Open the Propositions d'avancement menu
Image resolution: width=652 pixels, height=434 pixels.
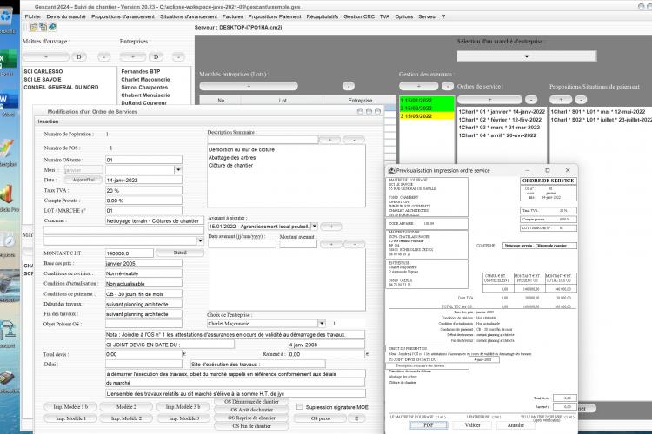(x=123, y=16)
